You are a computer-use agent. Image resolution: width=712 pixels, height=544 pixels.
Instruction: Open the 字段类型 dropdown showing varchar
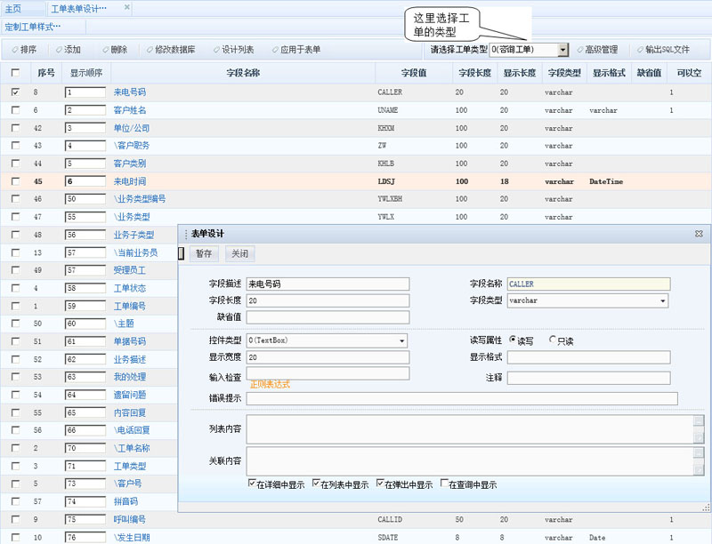point(588,300)
